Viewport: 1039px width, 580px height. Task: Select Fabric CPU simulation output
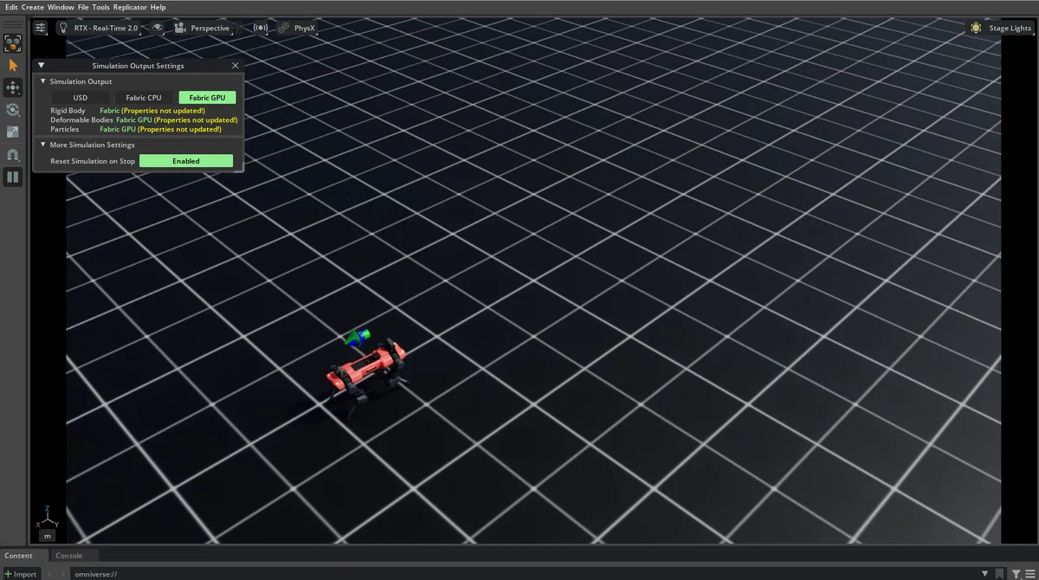(144, 98)
